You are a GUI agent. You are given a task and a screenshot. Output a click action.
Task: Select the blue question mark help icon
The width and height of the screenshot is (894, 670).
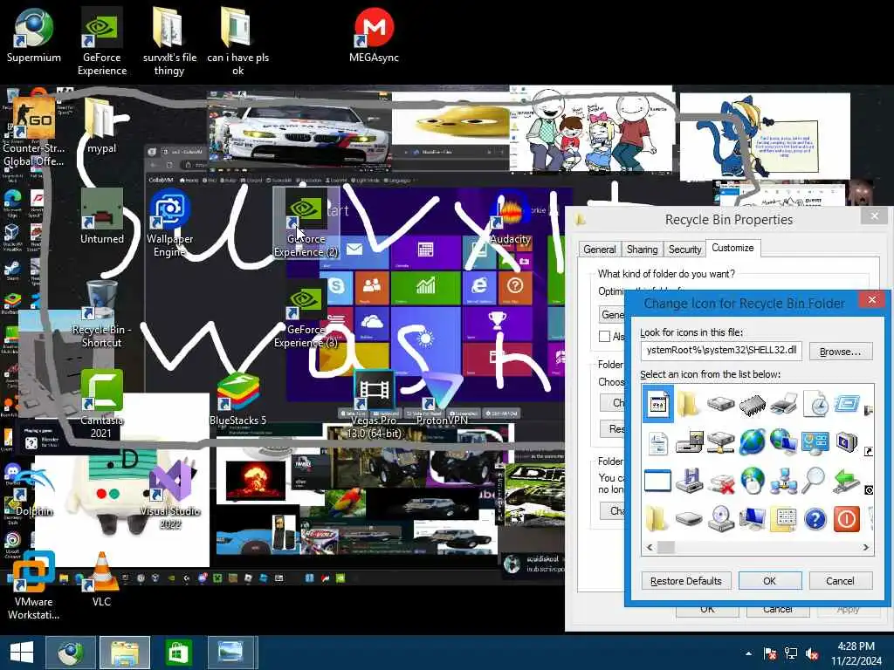coord(815,519)
